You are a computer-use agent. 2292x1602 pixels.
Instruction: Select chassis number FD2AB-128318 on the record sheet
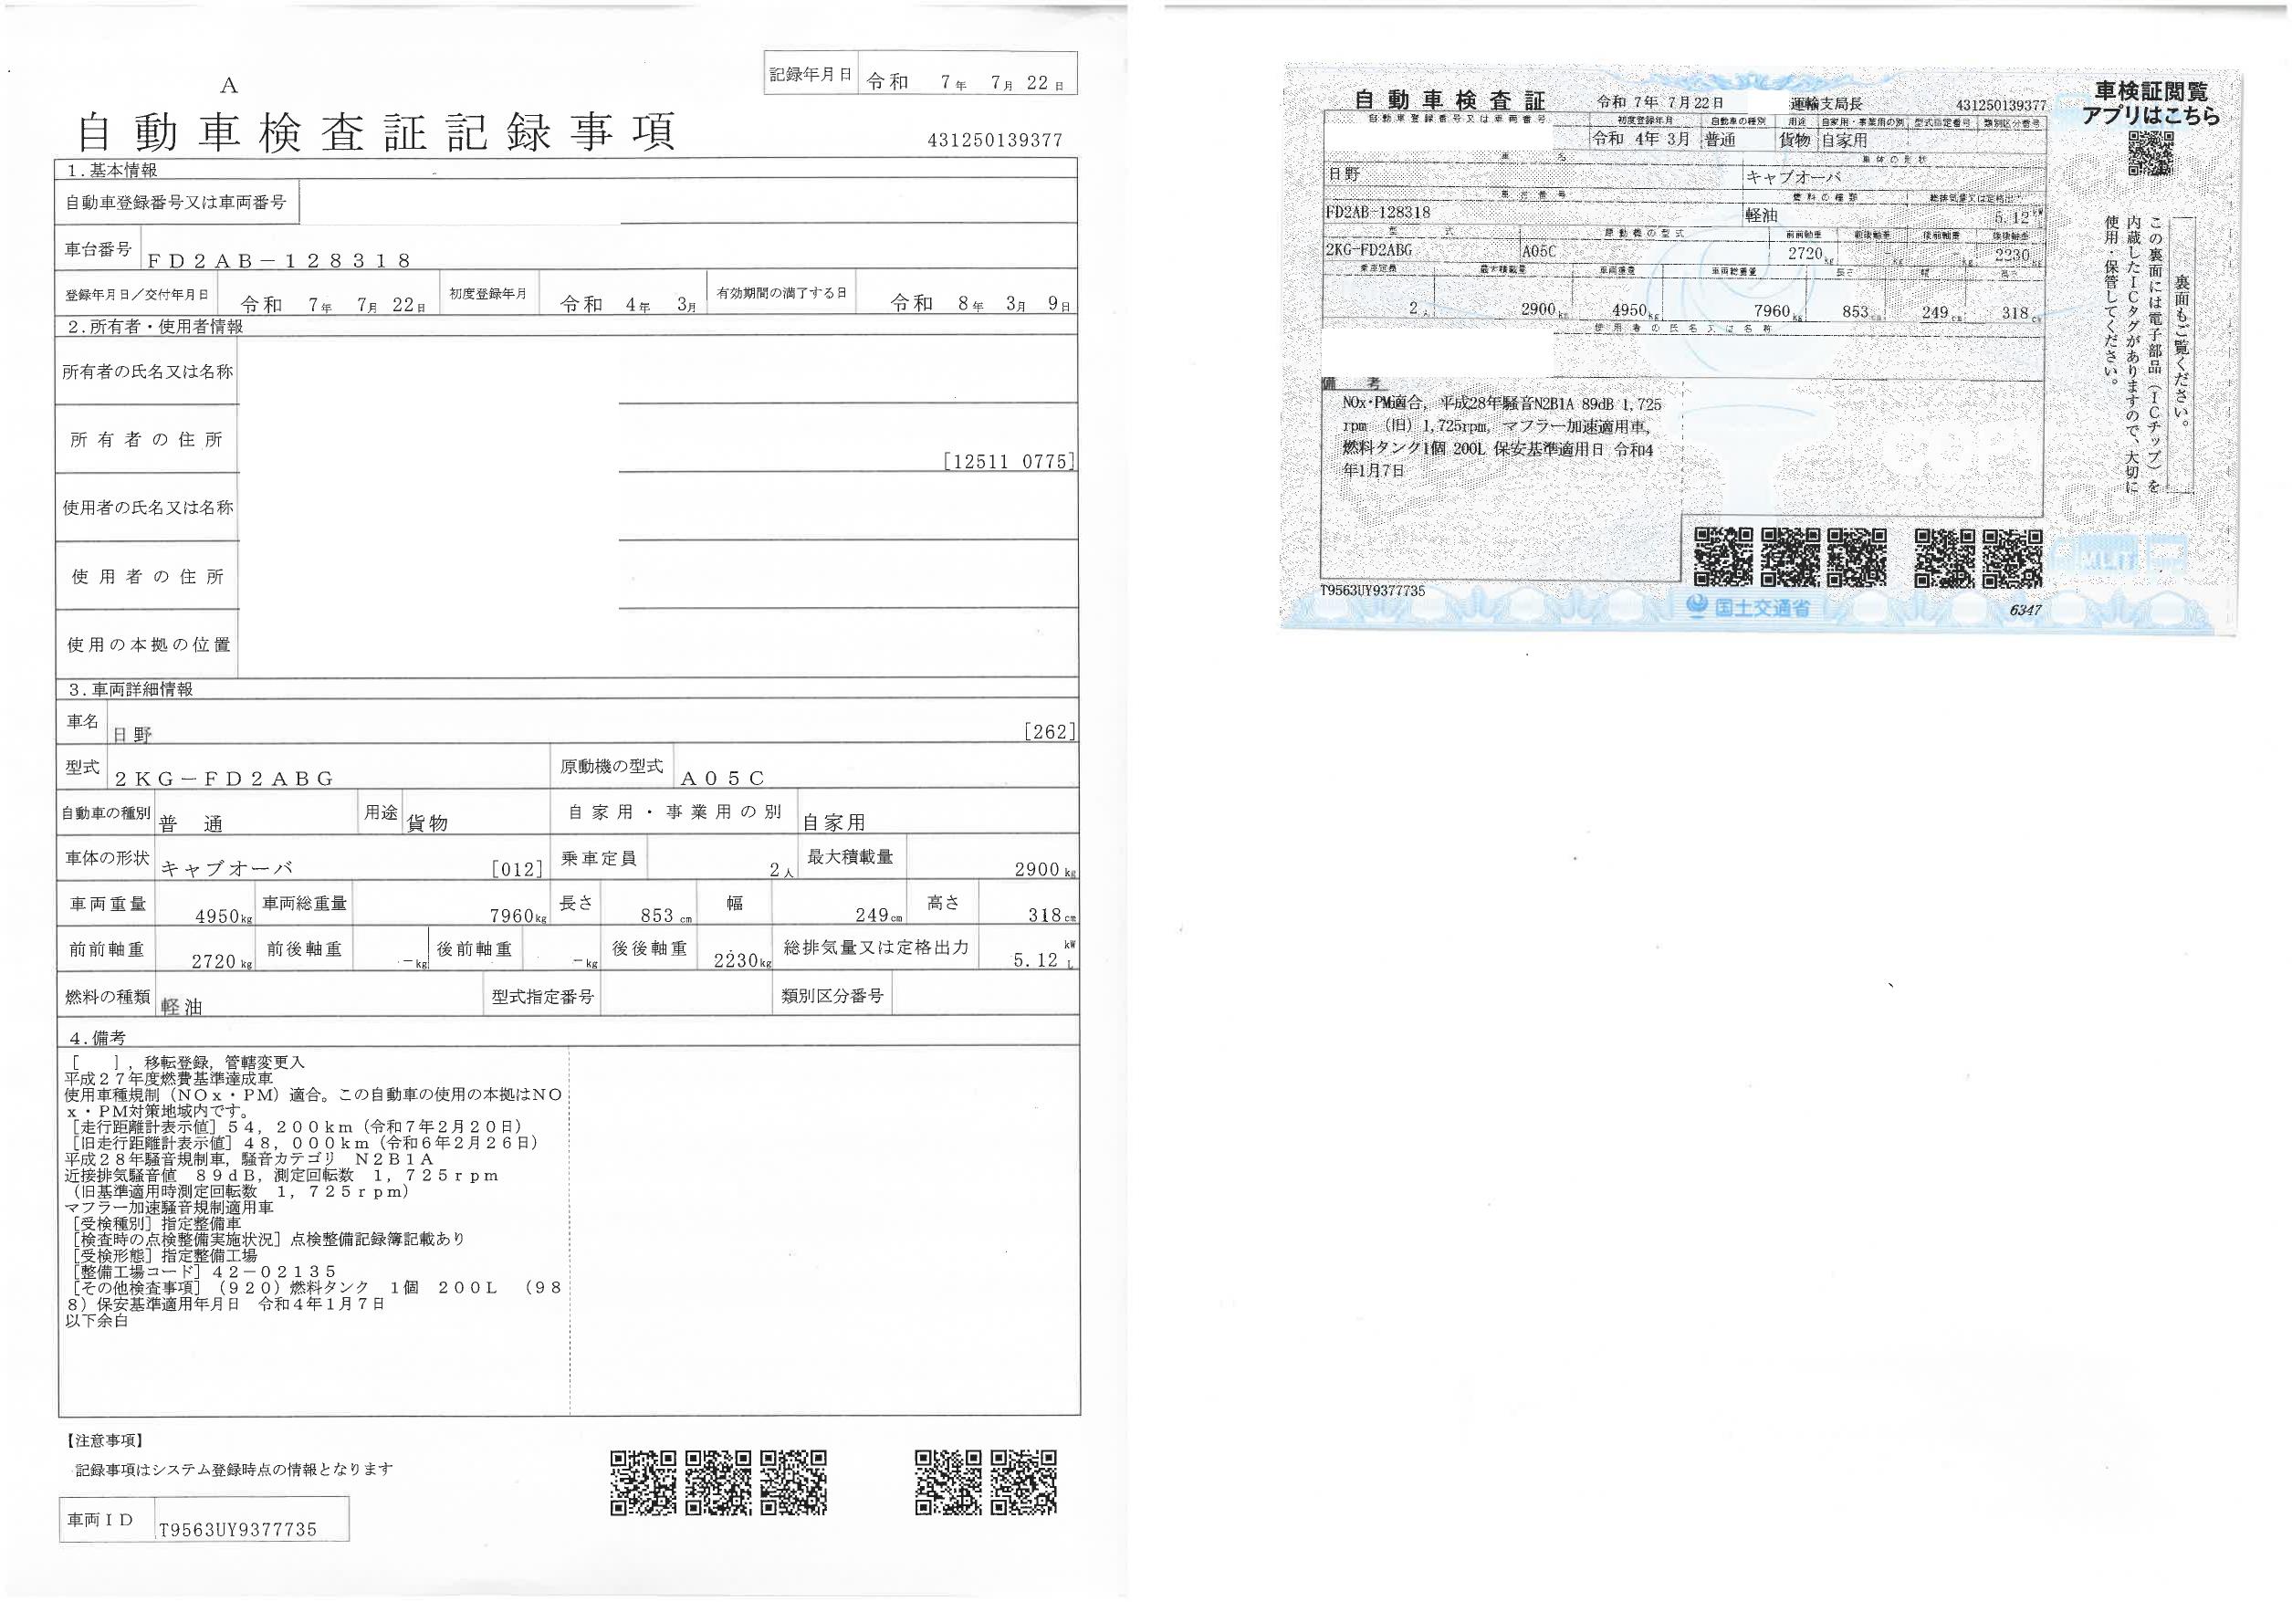coord(278,260)
